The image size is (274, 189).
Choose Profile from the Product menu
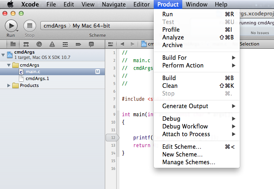(x=197, y=30)
